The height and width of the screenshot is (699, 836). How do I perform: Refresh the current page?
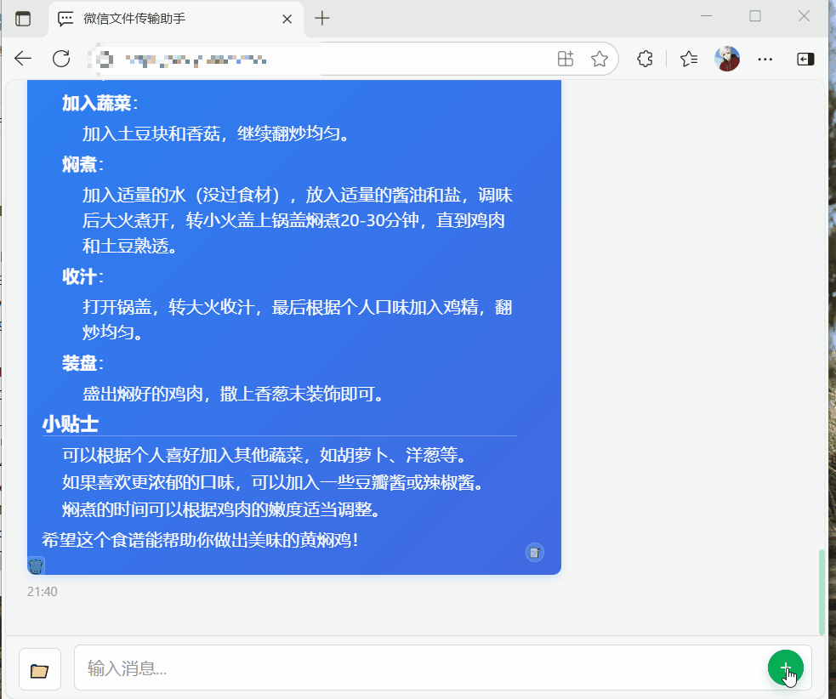tap(61, 59)
